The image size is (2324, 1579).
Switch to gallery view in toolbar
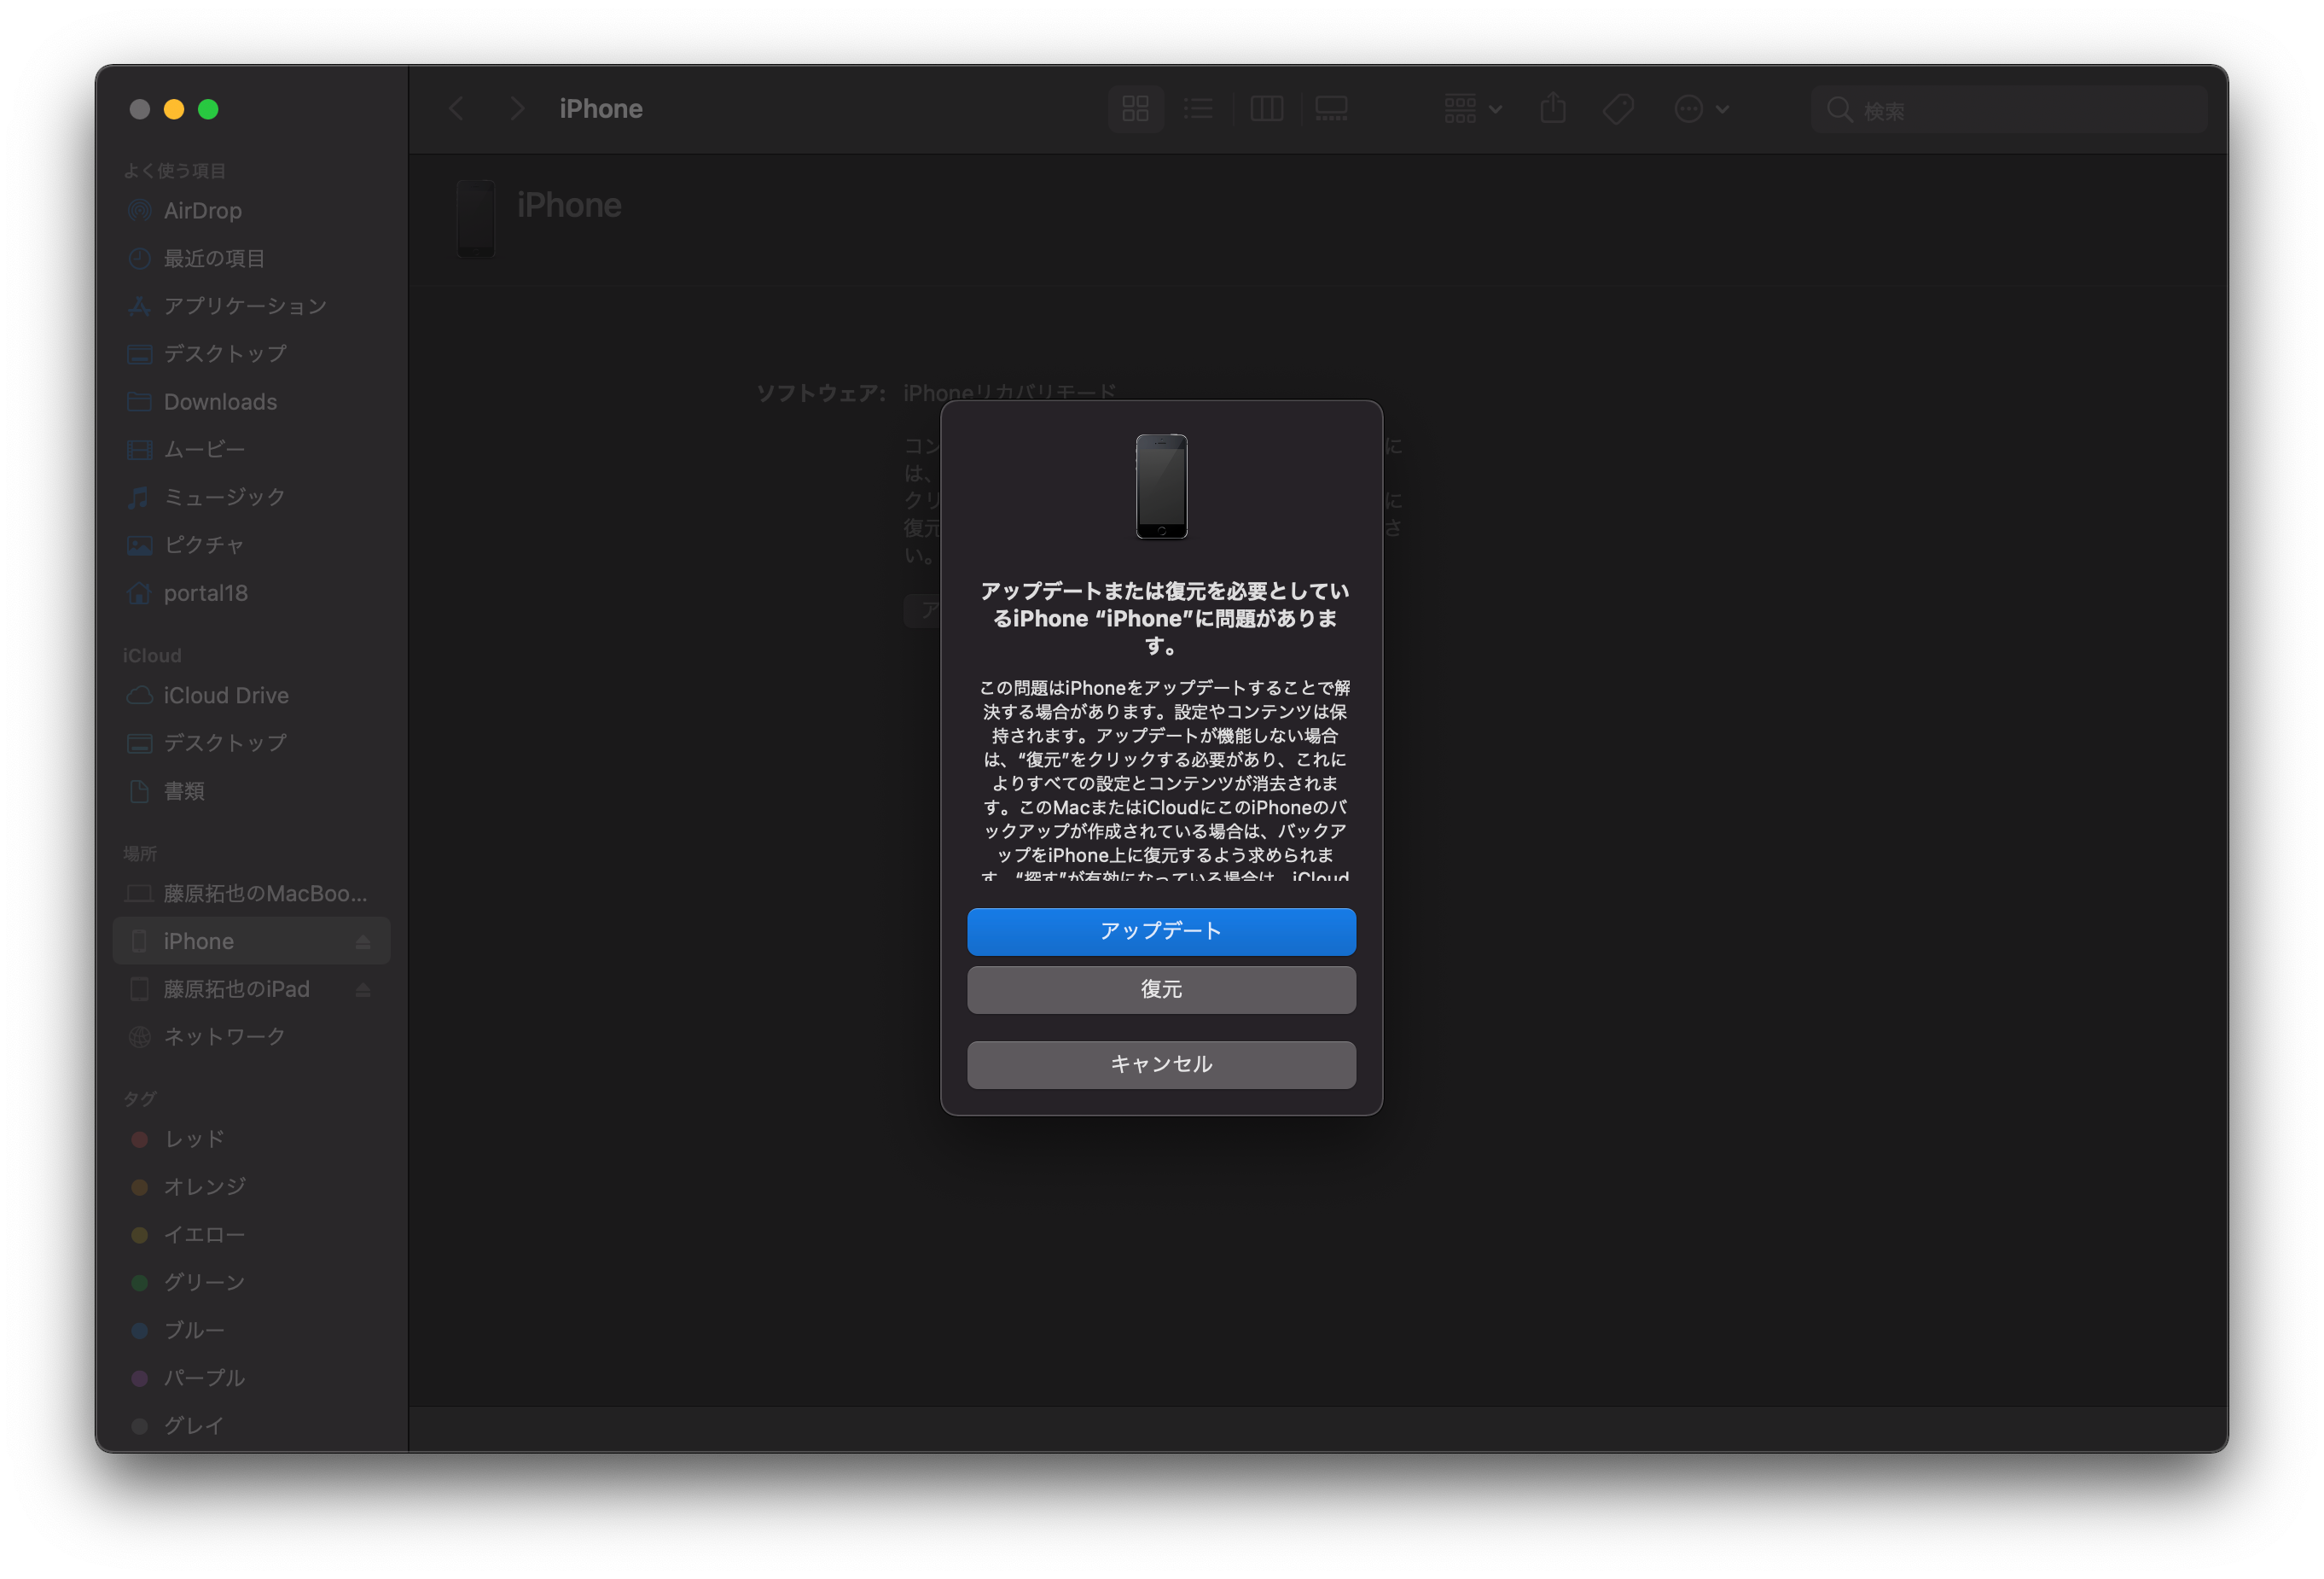tap(1331, 109)
